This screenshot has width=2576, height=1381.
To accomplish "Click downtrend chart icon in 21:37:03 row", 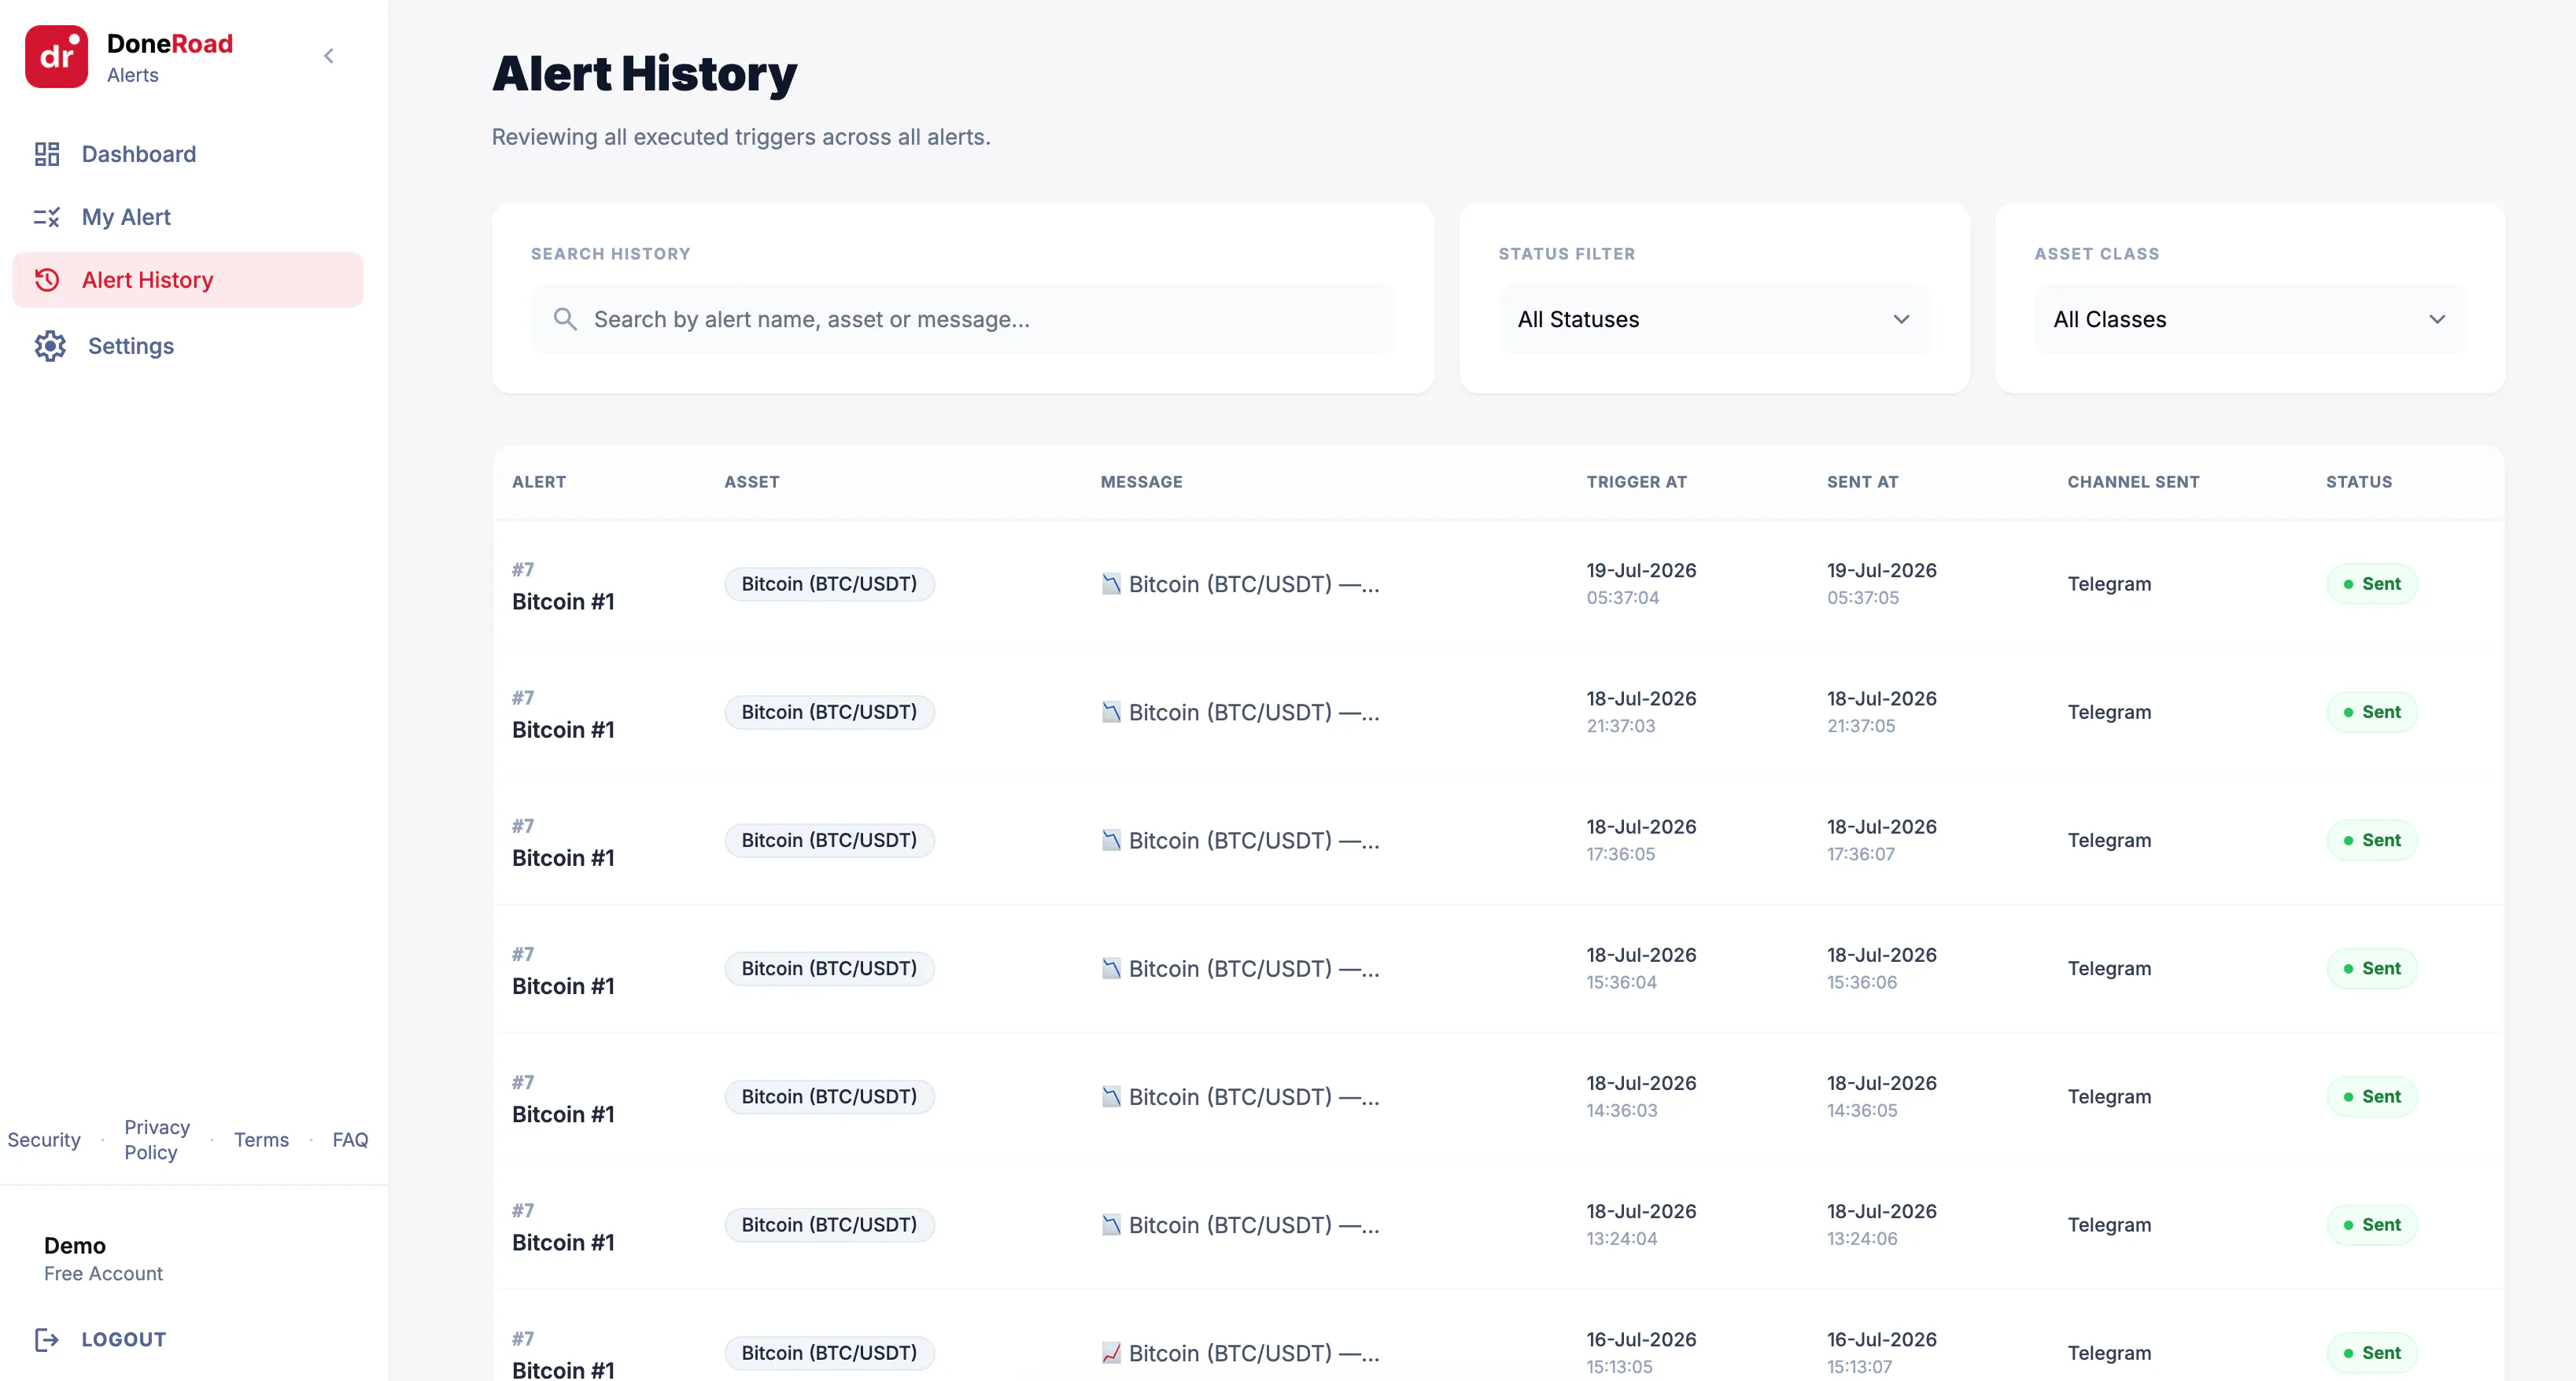I will pos(1111,712).
